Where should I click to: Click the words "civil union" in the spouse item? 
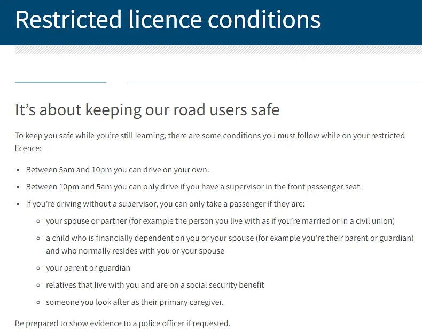(x=372, y=221)
